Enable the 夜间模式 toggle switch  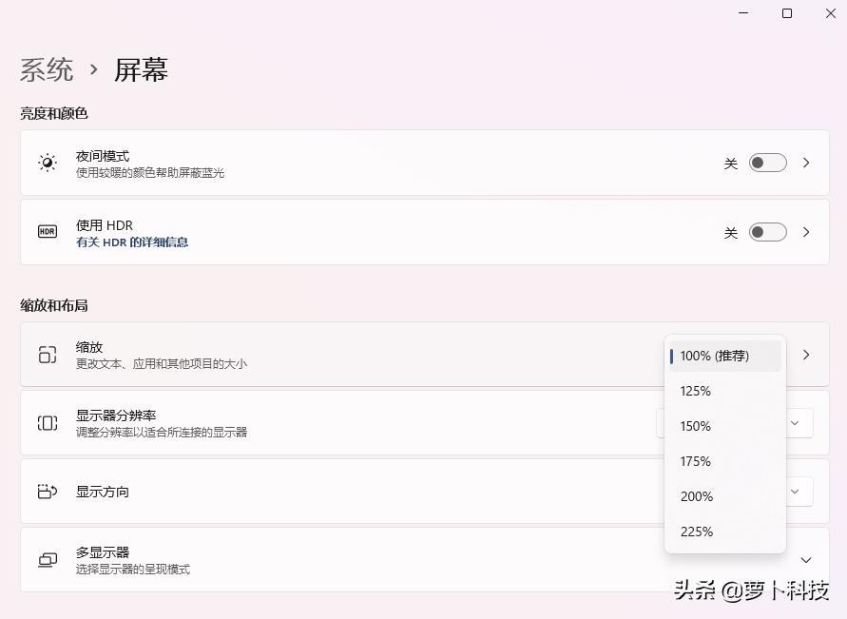767,162
